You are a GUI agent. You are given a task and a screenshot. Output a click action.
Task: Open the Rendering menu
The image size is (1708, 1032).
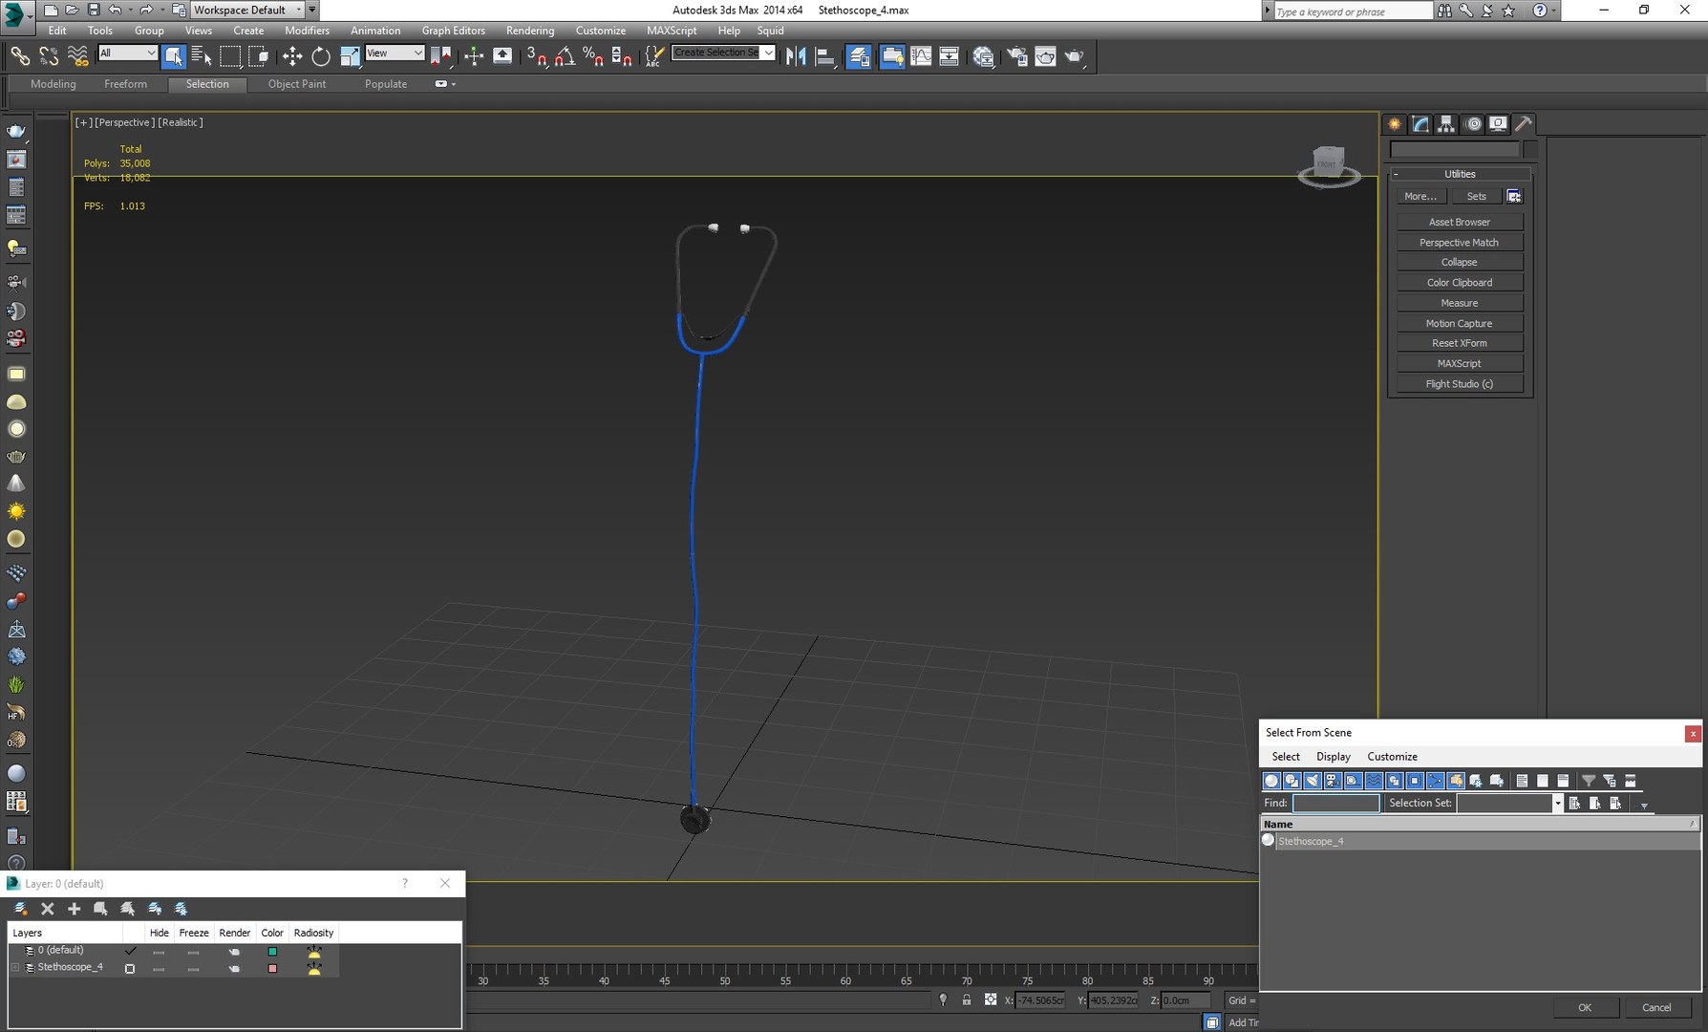pos(530,31)
